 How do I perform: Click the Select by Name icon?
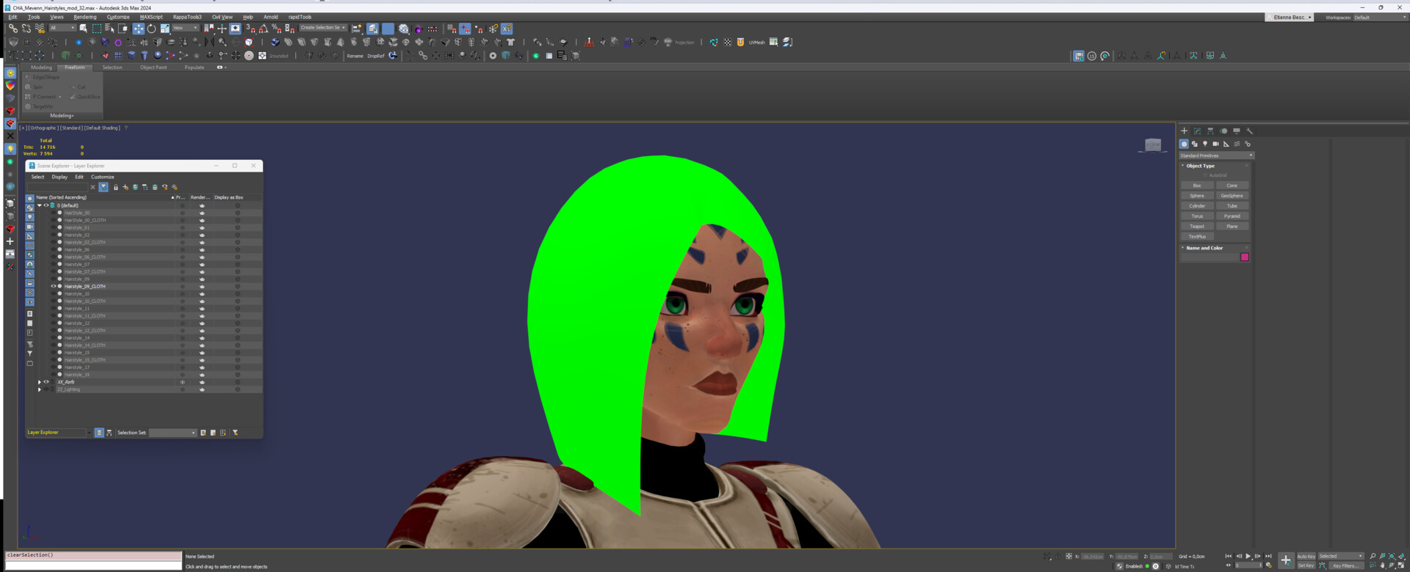[109, 29]
